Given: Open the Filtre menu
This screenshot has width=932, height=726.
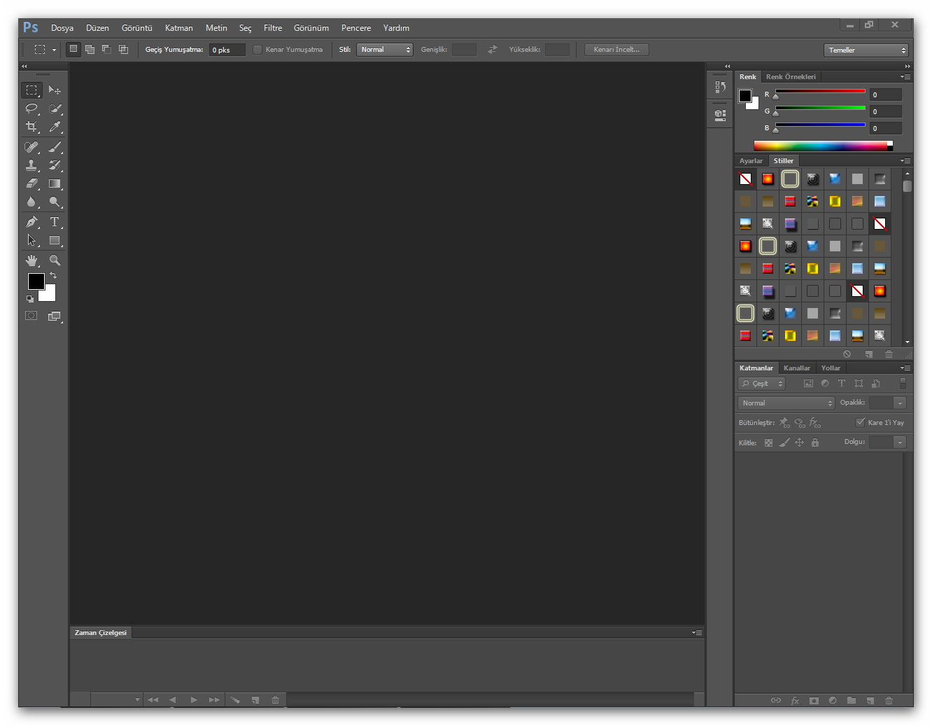Looking at the screenshot, I should 273,28.
